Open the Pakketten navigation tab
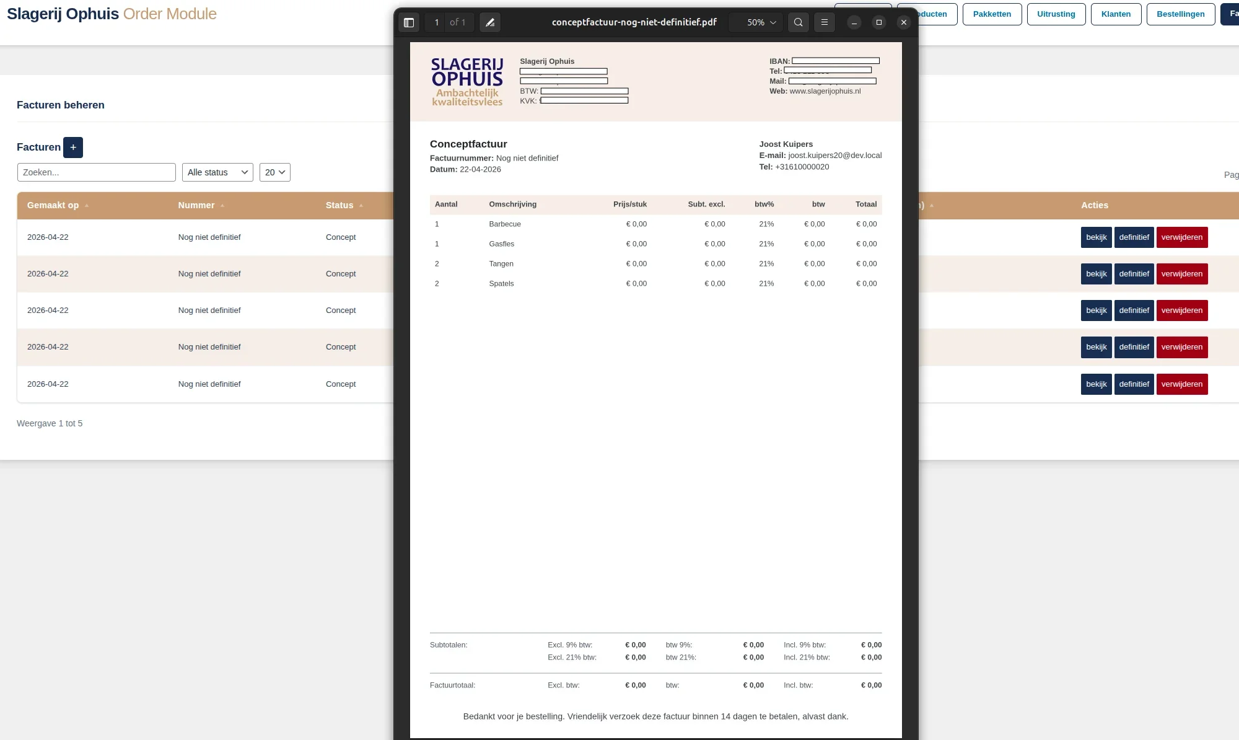This screenshot has height=740, width=1239. click(992, 14)
